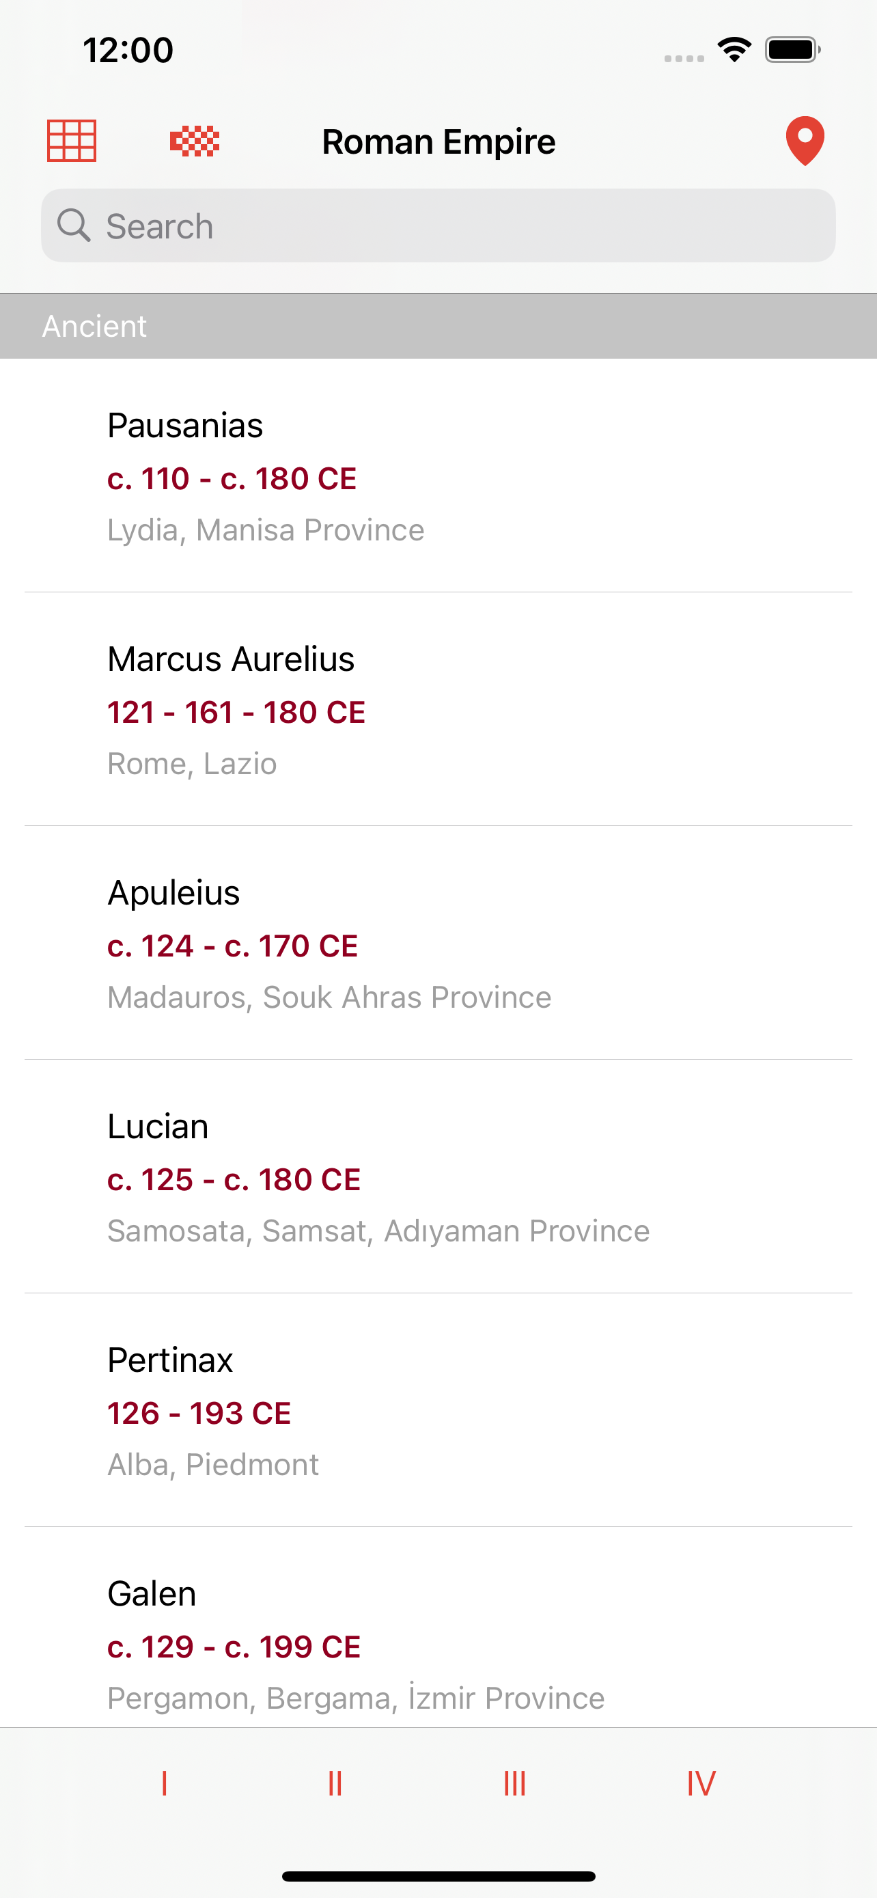Open the map location pin
The height and width of the screenshot is (1898, 877).
point(804,141)
